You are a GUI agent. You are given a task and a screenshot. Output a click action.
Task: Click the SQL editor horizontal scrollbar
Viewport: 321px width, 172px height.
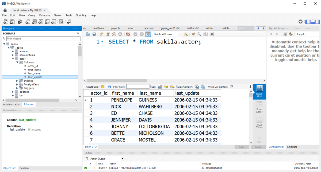tap(117, 81)
